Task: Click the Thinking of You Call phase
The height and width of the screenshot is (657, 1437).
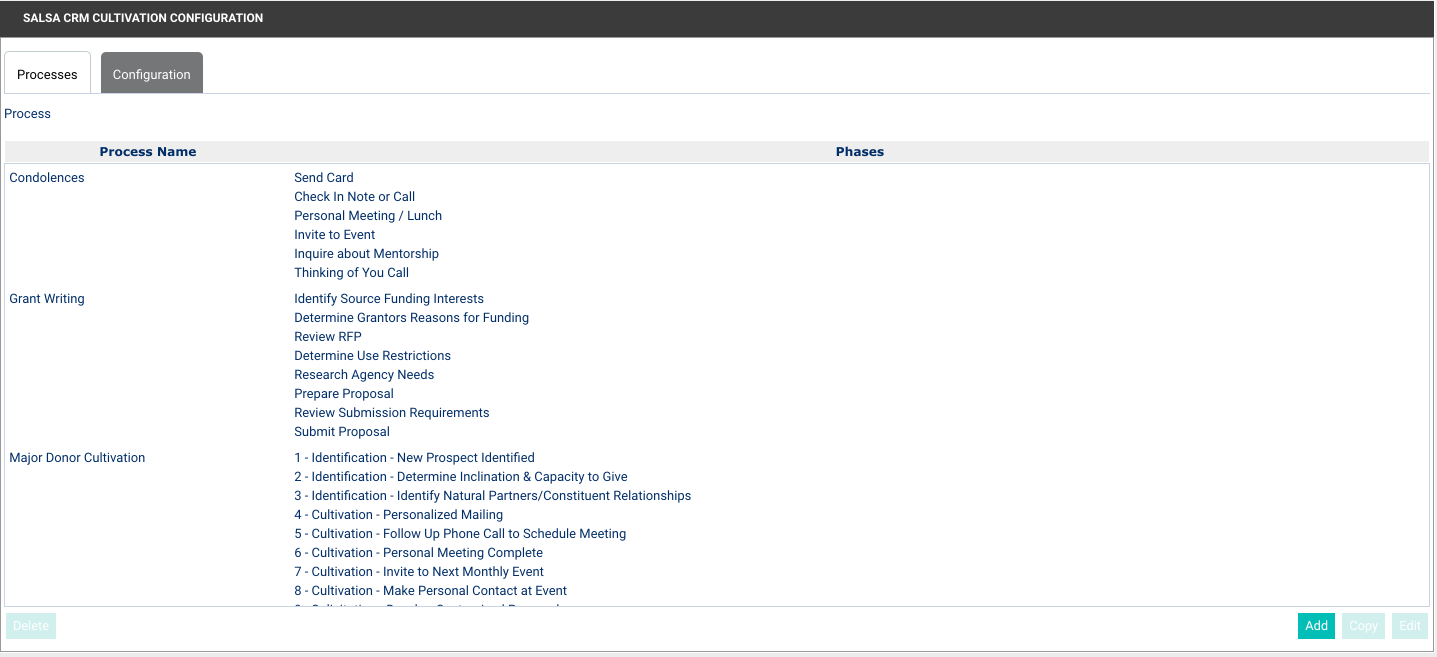Action: [351, 272]
